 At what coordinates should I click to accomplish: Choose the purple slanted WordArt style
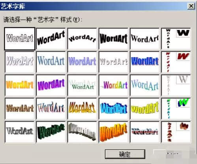[x=51, y=85]
